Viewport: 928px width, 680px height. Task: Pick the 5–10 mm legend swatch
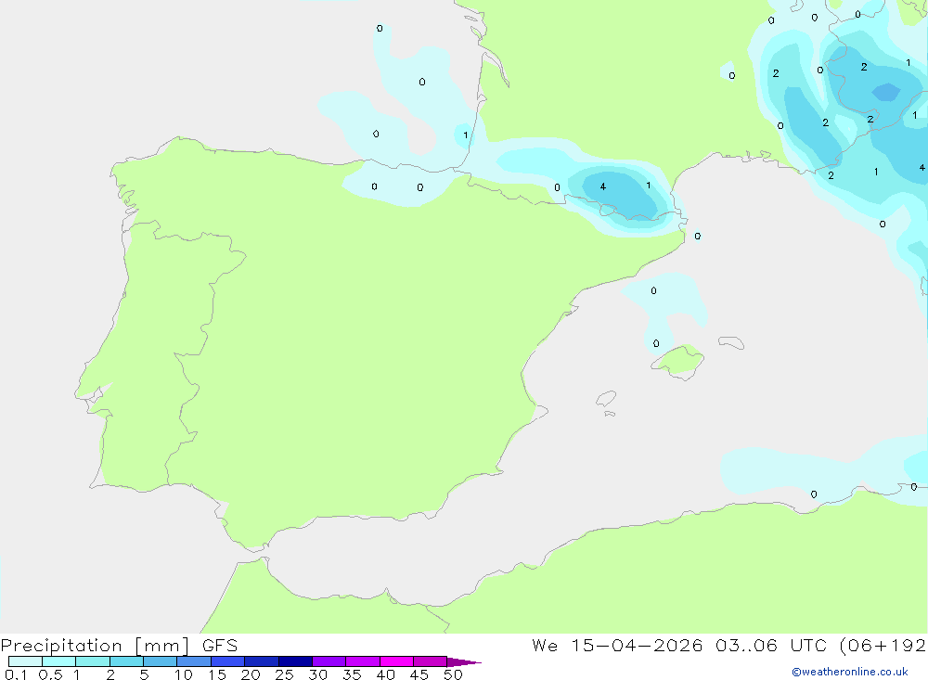160,661
